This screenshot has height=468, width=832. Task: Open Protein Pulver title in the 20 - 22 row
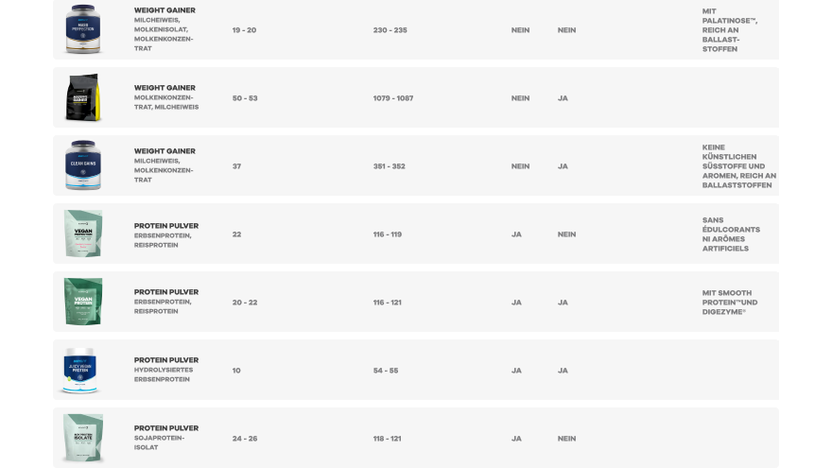(166, 292)
